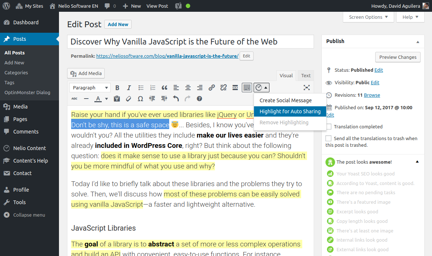Apply italic formatting
432x256 pixels.
click(x=129, y=88)
